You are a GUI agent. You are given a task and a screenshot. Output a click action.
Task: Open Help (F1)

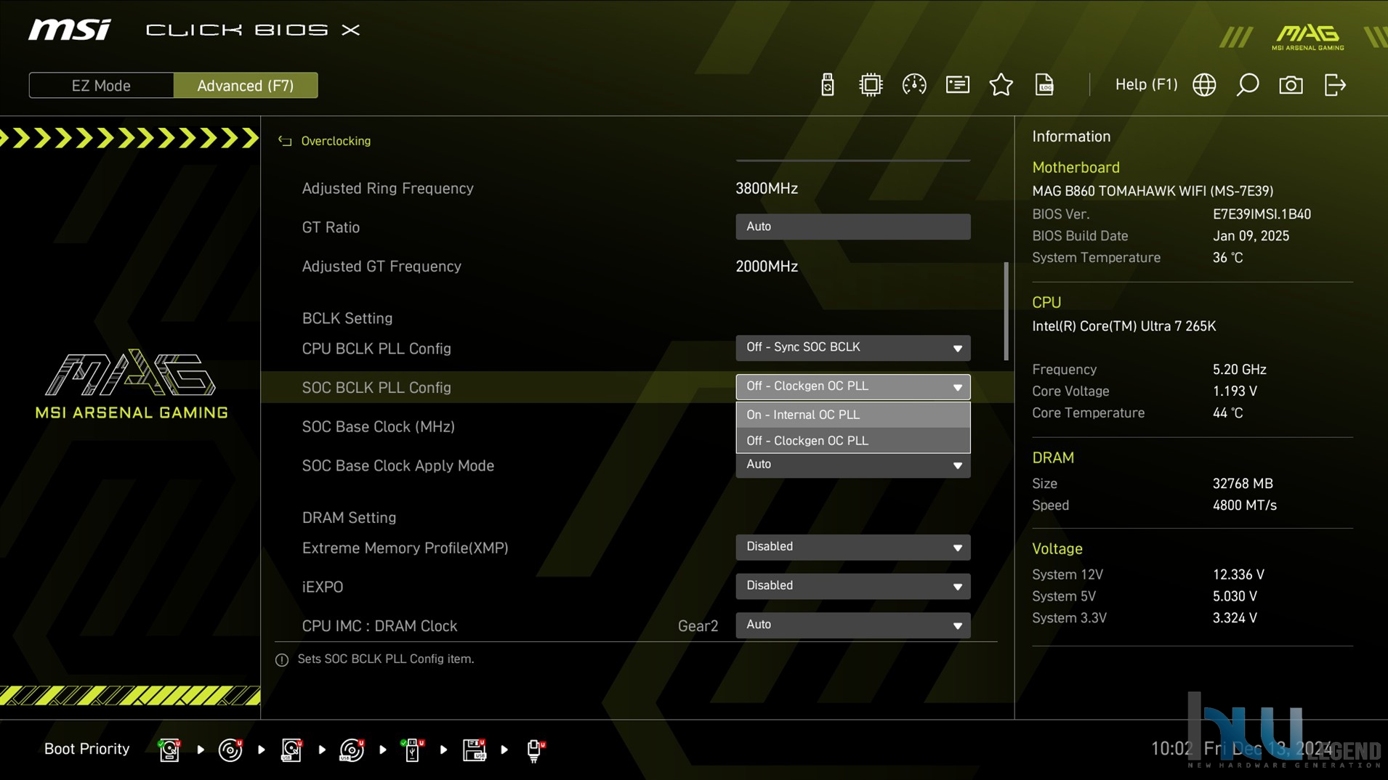[1146, 84]
